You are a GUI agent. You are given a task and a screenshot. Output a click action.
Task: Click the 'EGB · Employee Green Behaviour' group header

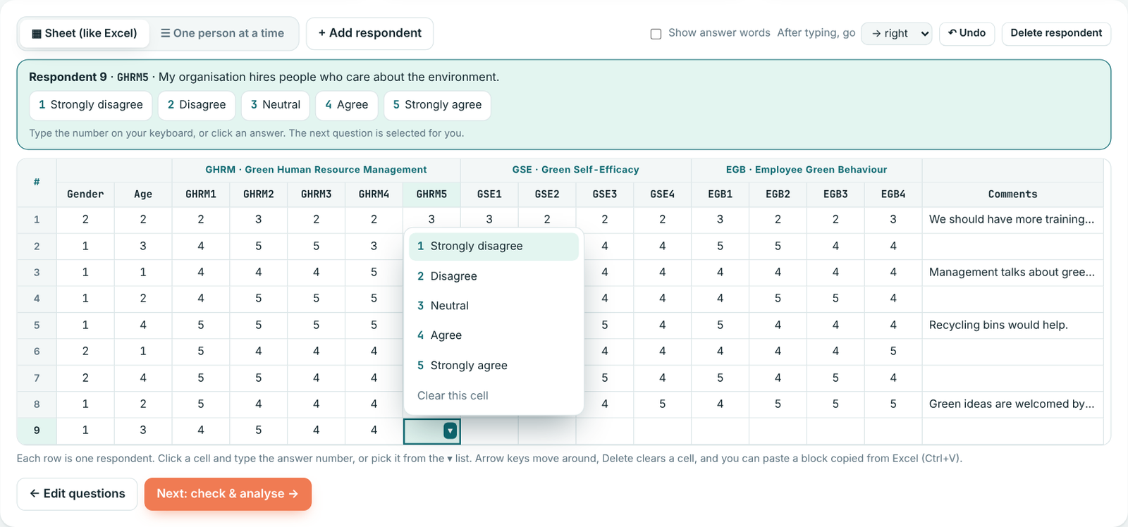pyautogui.click(x=807, y=170)
